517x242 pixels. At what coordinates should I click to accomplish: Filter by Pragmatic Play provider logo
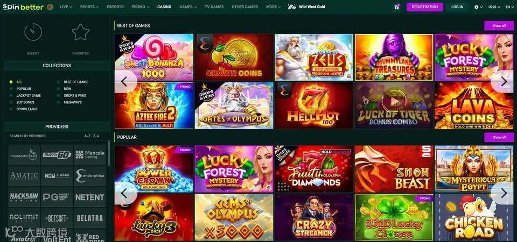pos(24,154)
